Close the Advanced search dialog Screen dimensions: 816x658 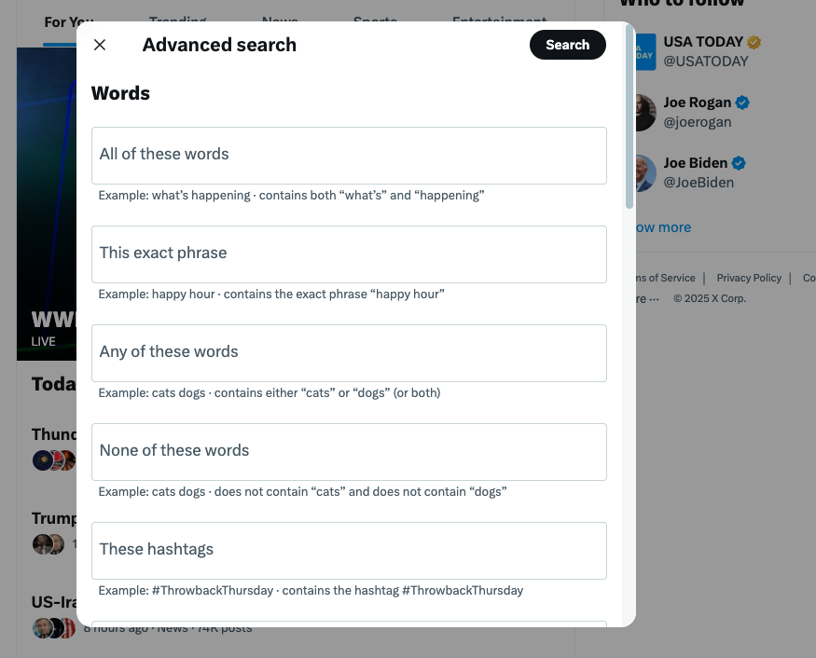[x=100, y=45]
